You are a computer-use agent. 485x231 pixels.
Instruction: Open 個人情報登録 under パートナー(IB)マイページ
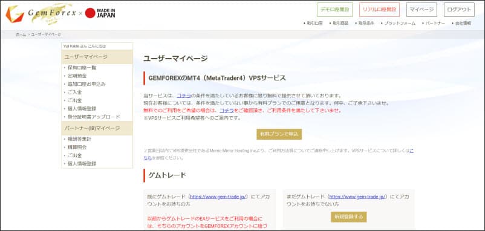pyautogui.click(x=82, y=164)
